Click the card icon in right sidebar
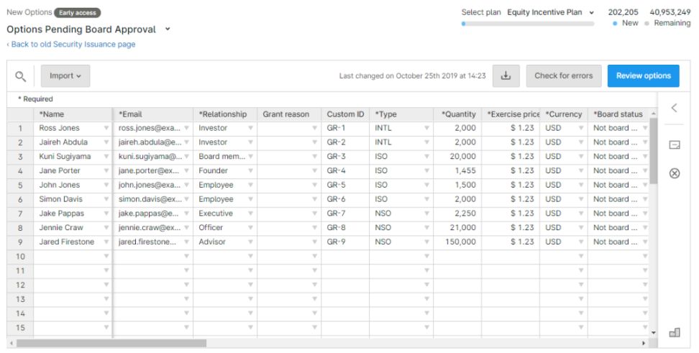Image resolution: width=699 pixels, height=353 pixels. pyautogui.click(x=675, y=145)
